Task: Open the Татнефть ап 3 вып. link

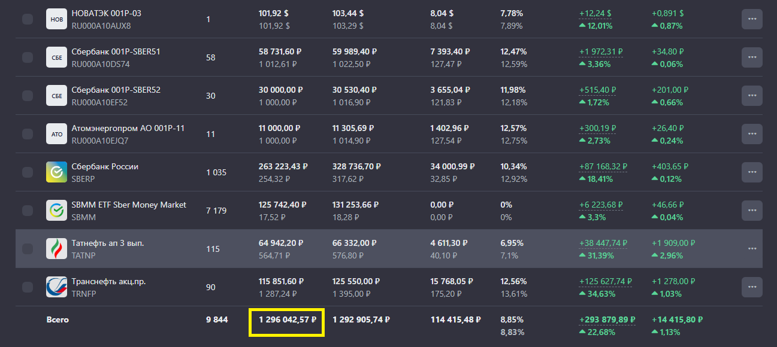Action: (108, 243)
